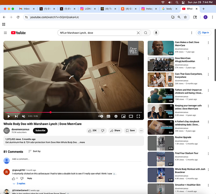Like the video with the thumbs-up 25K button
Viewport: 216px width, 194px height.
pos(93,131)
